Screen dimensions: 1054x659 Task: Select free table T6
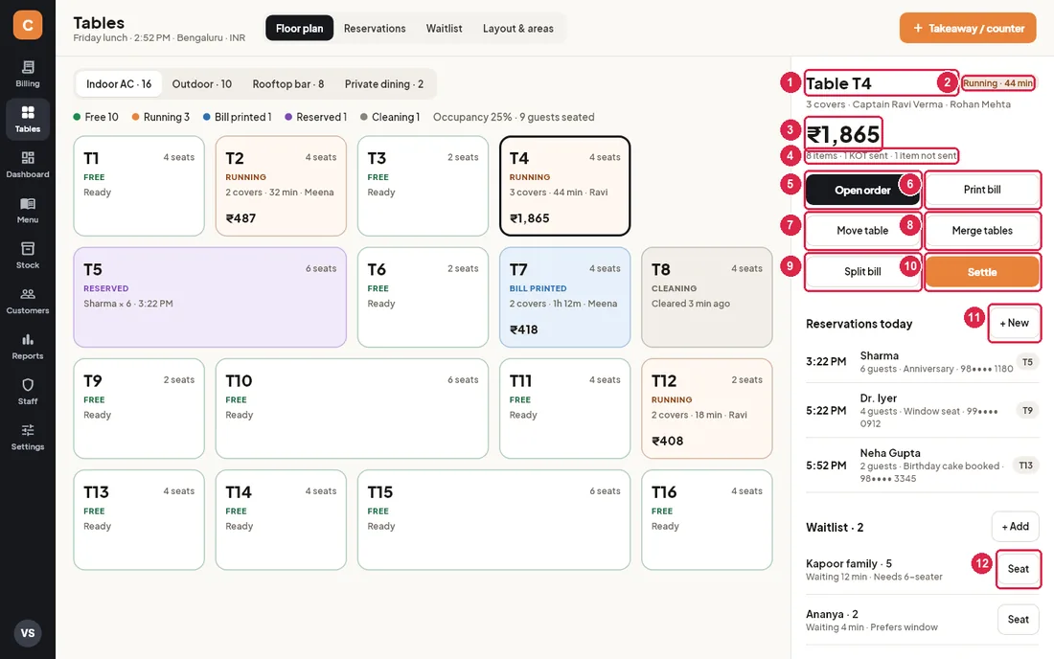[x=423, y=298]
